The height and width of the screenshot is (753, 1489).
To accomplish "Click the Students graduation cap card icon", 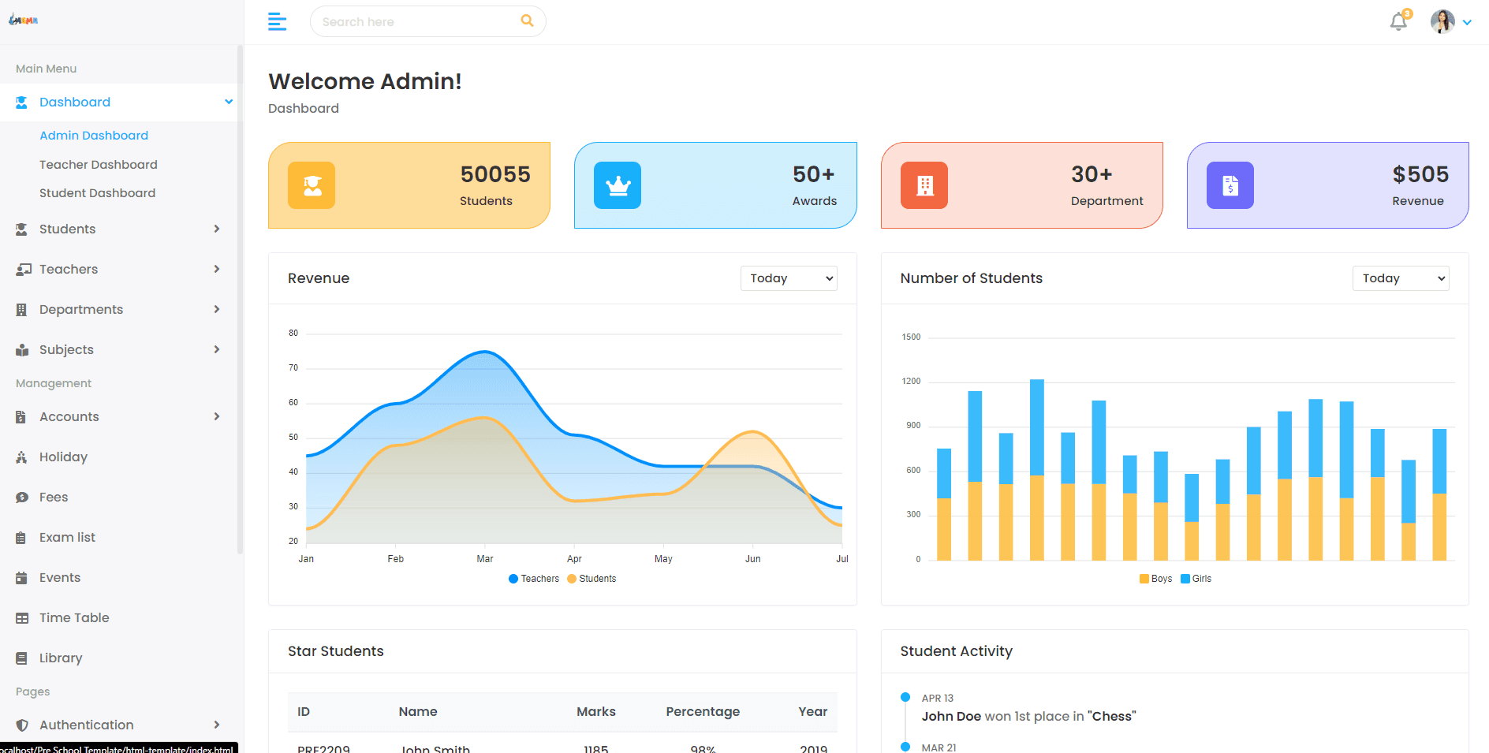I will 312,185.
